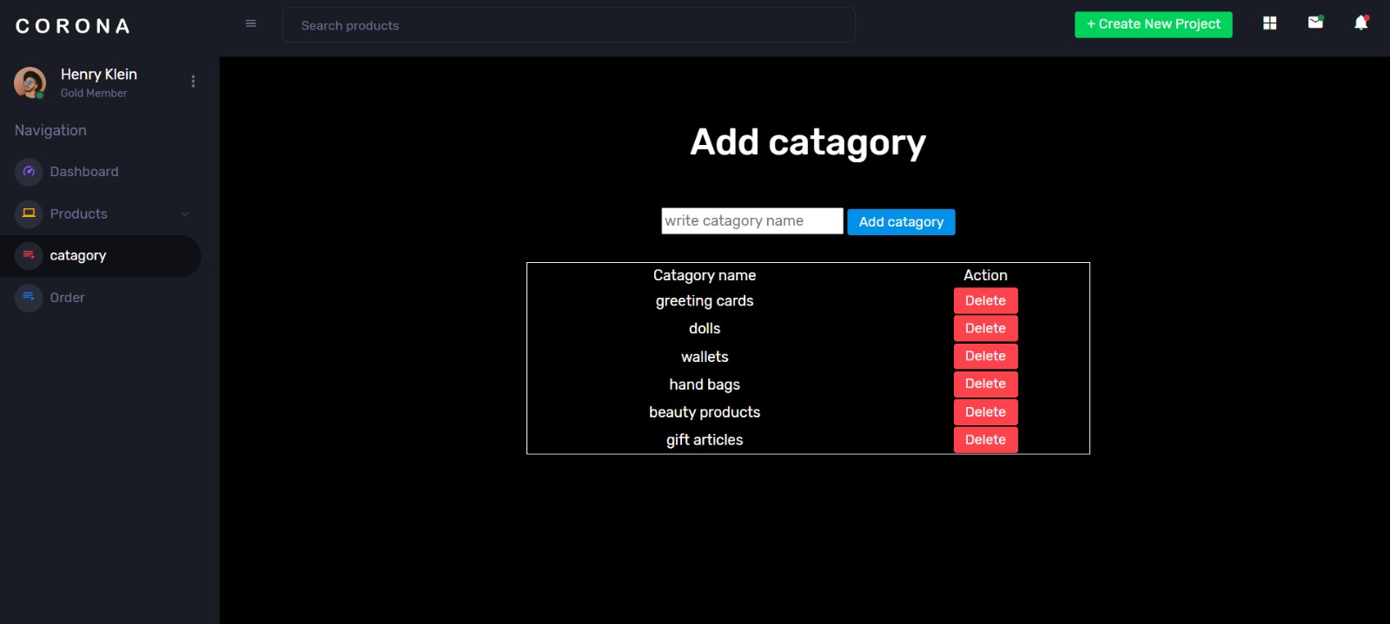Open the Products navigation item
The height and width of the screenshot is (624, 1390).
coord(79,213)
